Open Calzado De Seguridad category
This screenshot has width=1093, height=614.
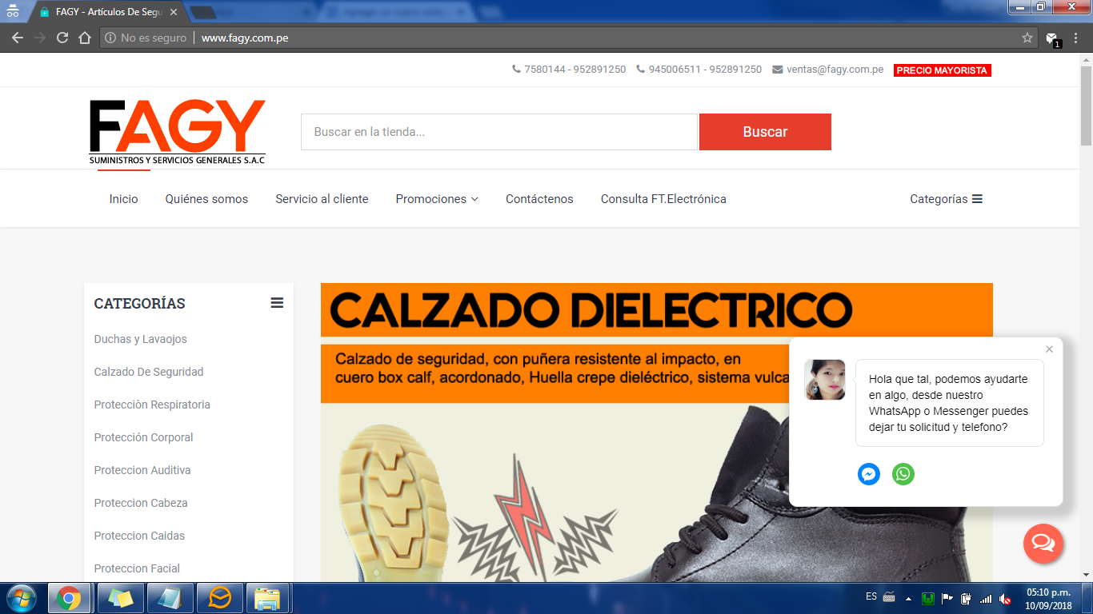click(149, 372)
